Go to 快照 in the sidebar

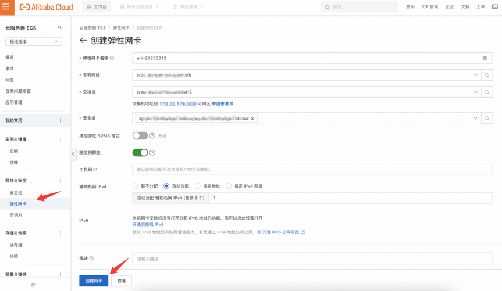coord(14,257)
